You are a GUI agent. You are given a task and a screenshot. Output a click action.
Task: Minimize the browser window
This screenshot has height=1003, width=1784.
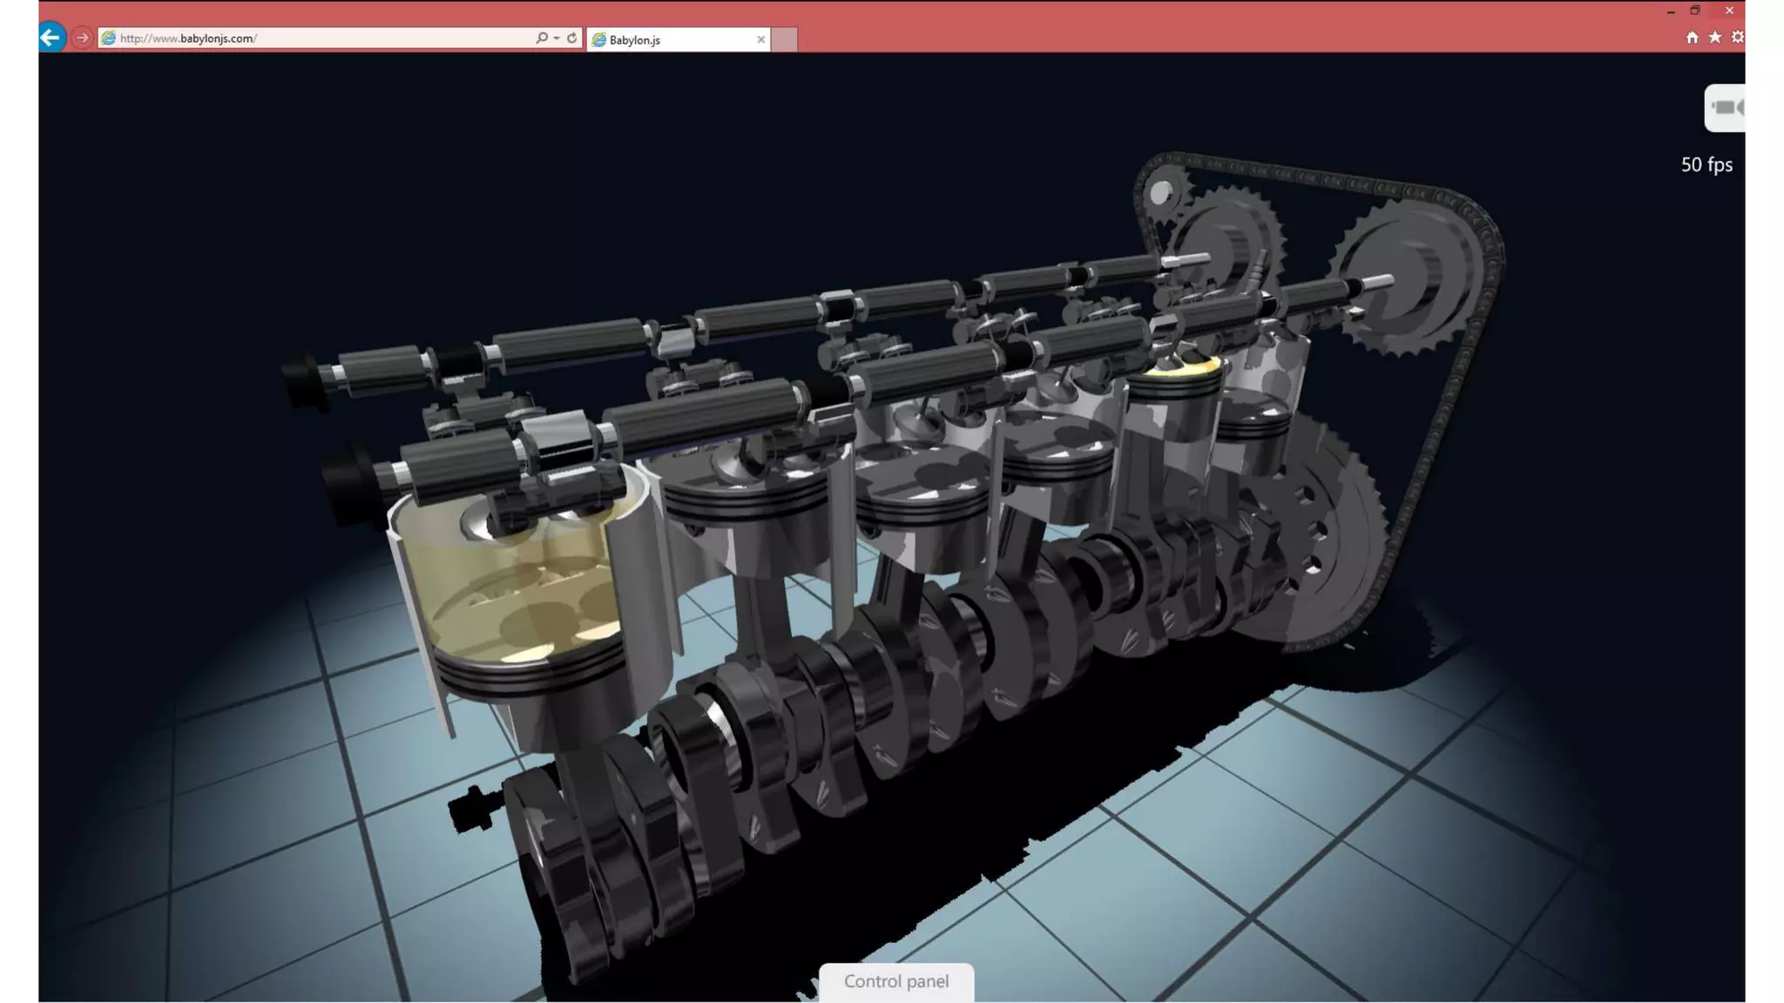(x=1670, y=10)
